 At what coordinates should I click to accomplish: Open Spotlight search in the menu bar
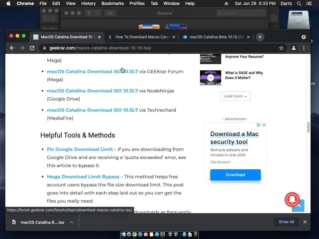pos(299,3)
